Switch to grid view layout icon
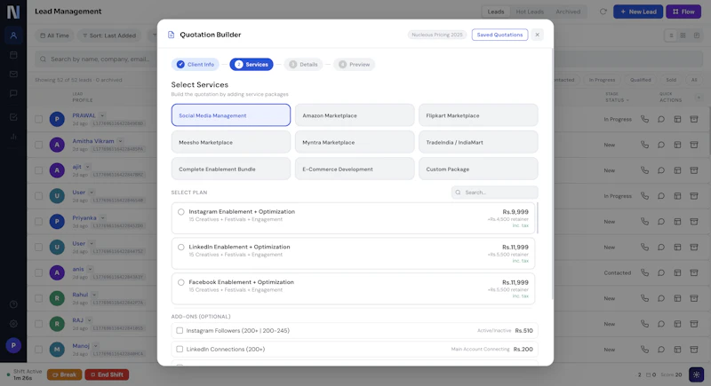The width and height of the screenshot is (711, 386). [x=683, y=35]
